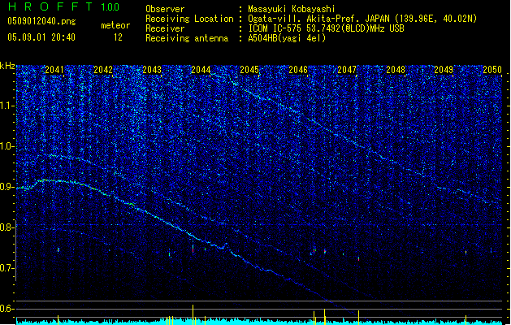Screen dimensions: 511x325
Task: Click the 'Observer' field label
Action: click(165, 9)
